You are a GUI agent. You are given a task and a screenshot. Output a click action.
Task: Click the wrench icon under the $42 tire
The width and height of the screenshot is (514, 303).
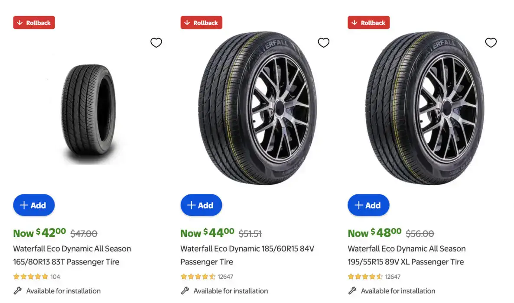(x=18, y=290)
